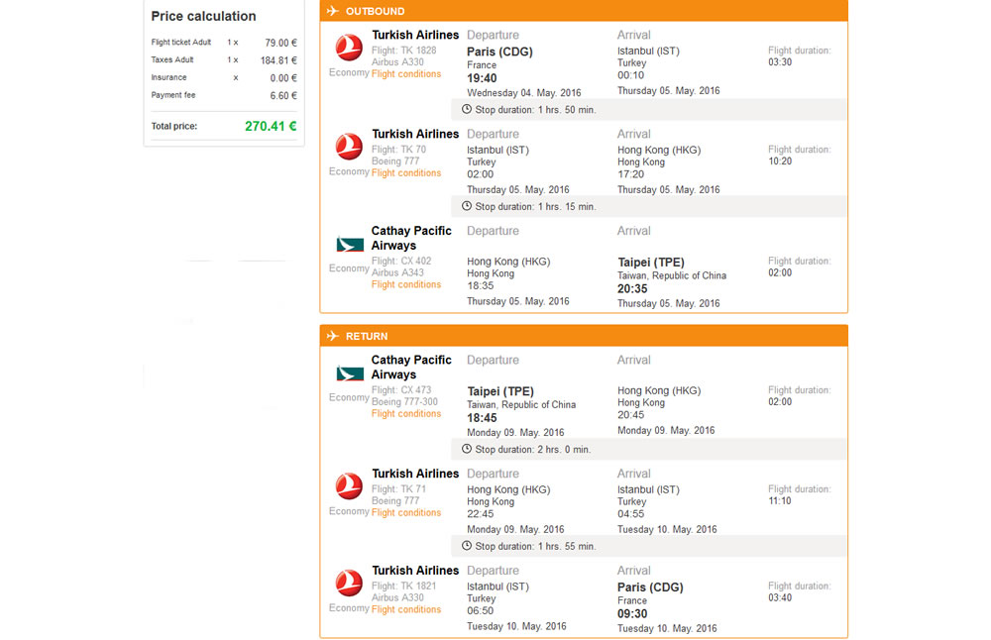Click the Price calculation heading

(203, 17)
